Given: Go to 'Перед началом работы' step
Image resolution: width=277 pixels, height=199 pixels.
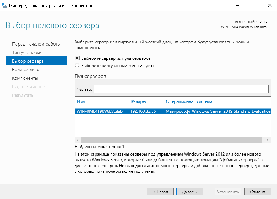Looking at the screenshot, I should (x=36, y=44).
